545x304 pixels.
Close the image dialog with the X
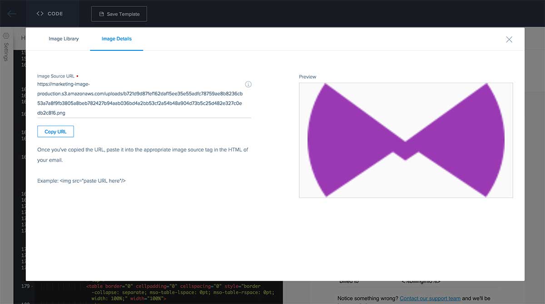(x=509, y=39)
